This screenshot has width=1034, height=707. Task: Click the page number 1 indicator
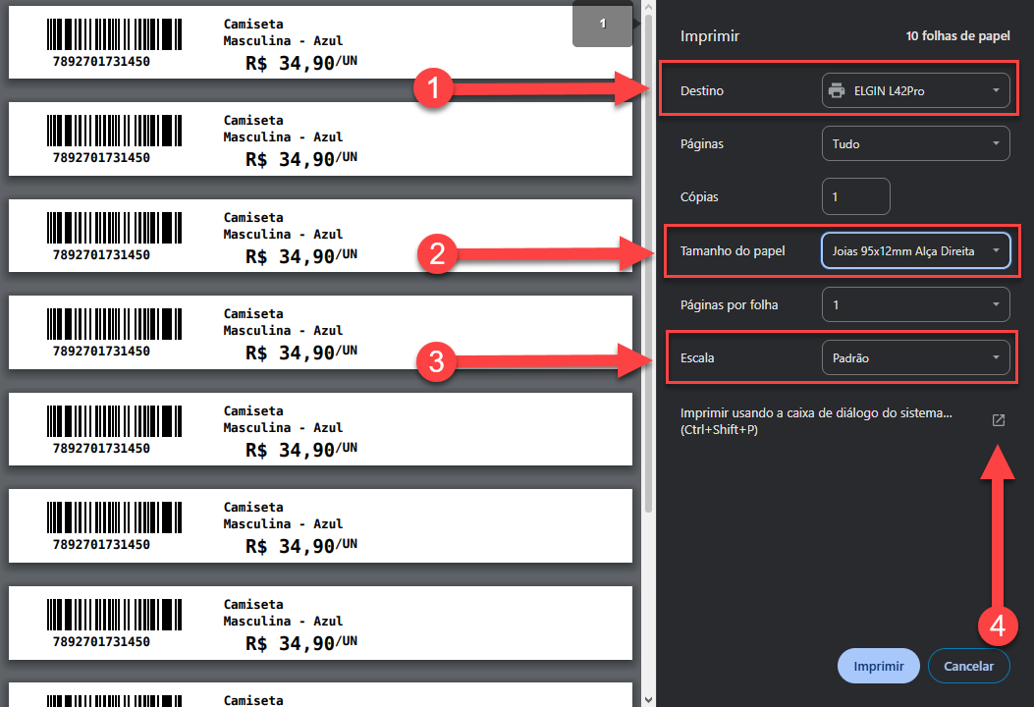pos(602,24)
